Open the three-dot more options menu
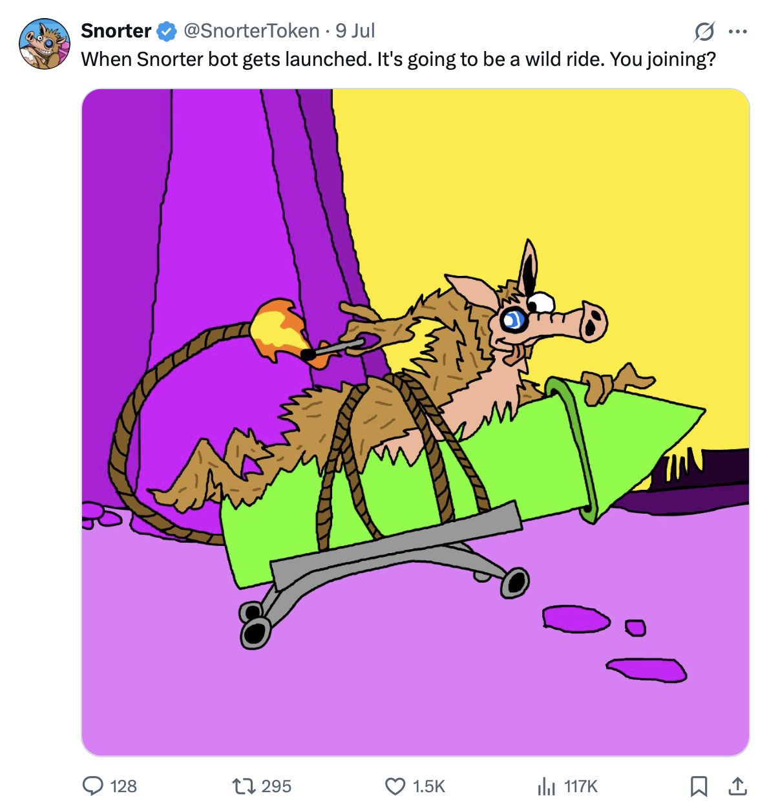Viewport: 769px width, 809px height. (737, 31)
